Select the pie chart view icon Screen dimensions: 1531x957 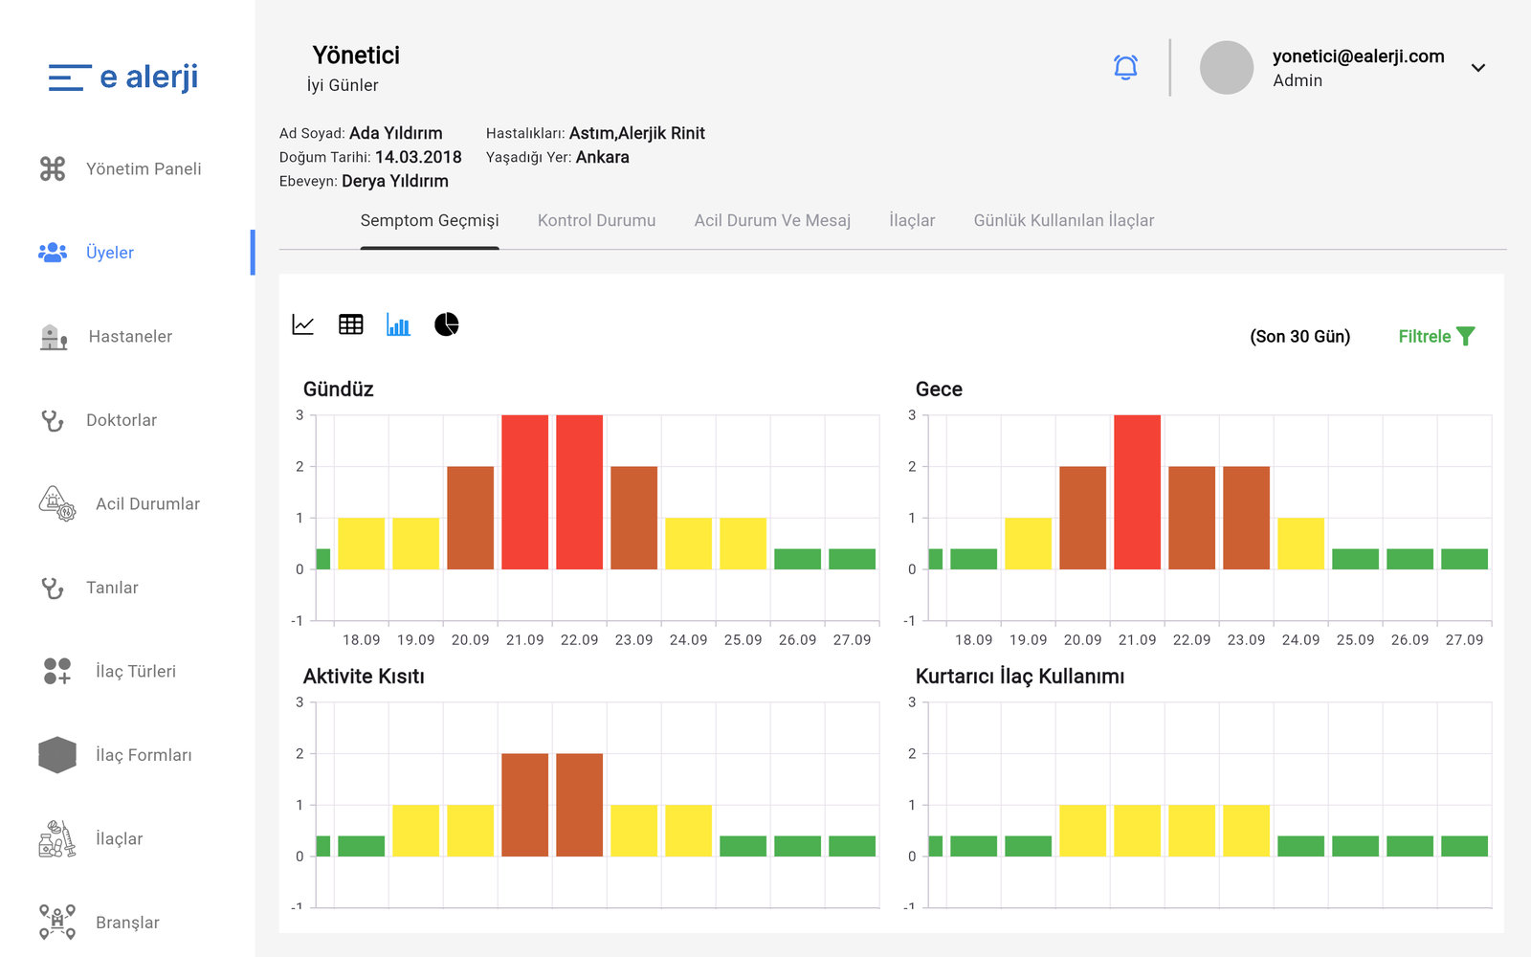pos(447,324)
